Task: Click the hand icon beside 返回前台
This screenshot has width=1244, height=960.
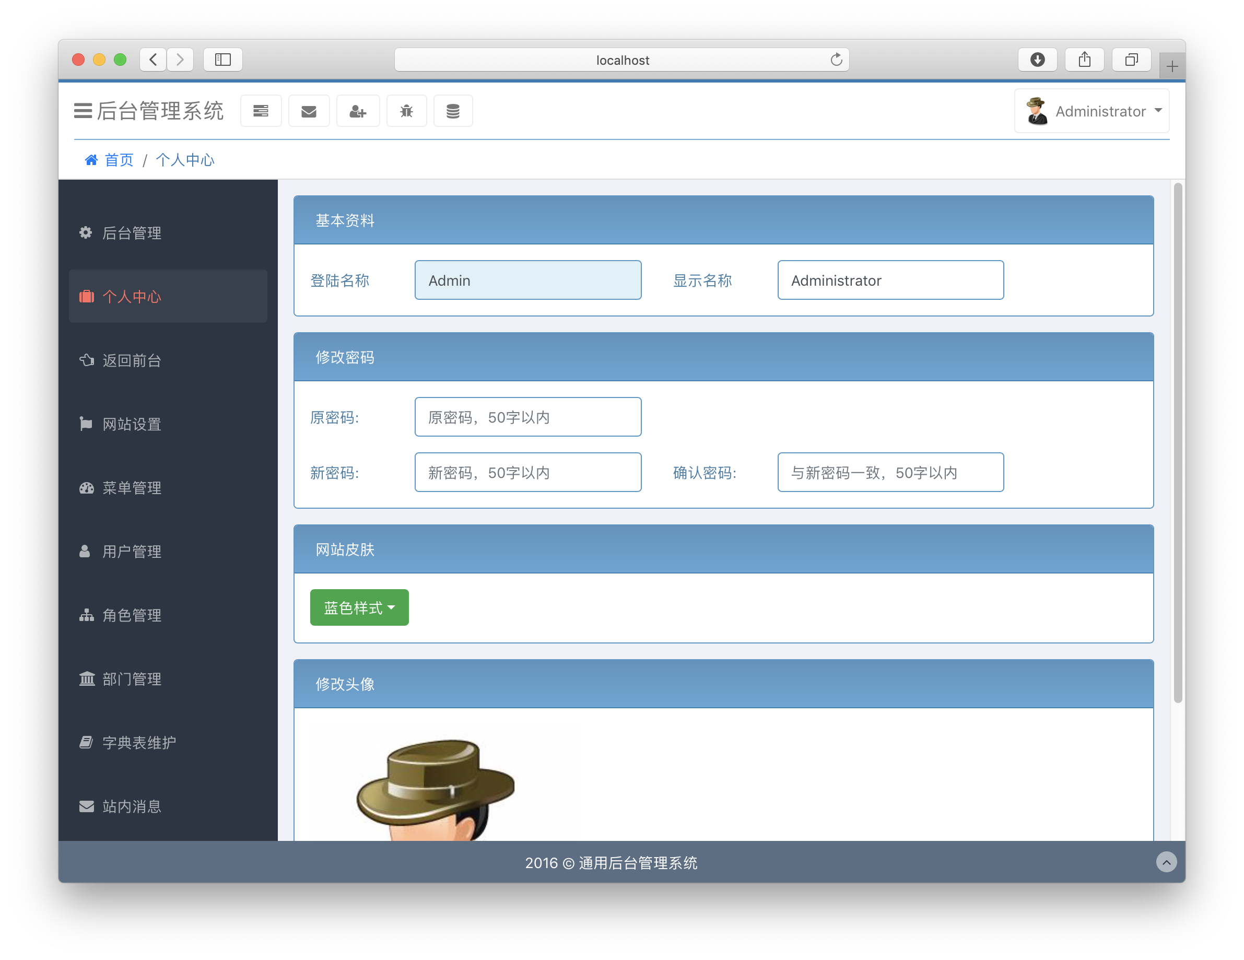Action: pos(87,360)
